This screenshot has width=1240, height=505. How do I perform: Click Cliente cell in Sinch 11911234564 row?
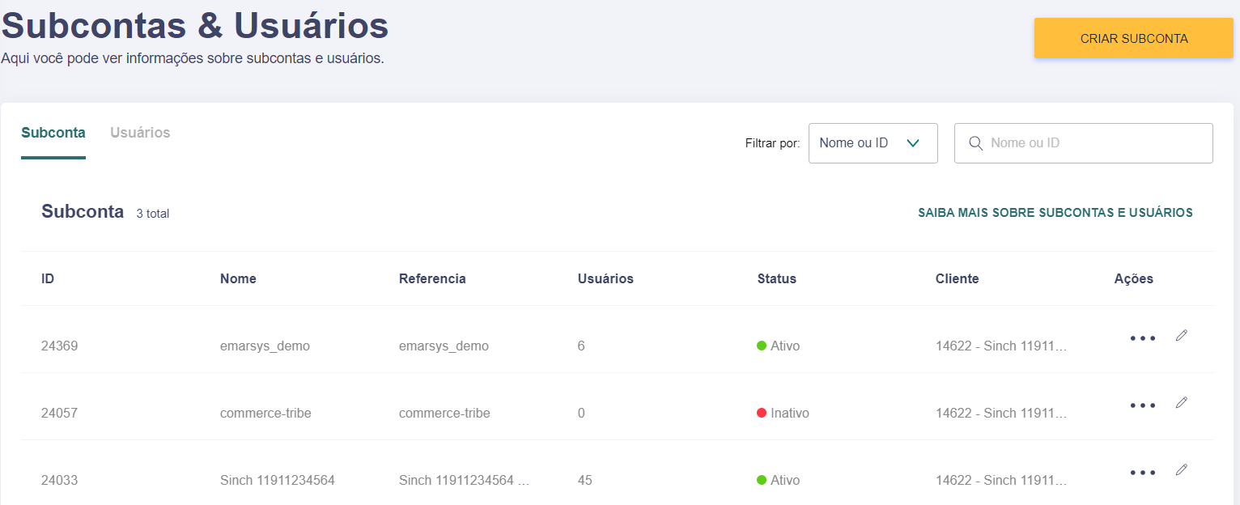(x=1001, y=480)
